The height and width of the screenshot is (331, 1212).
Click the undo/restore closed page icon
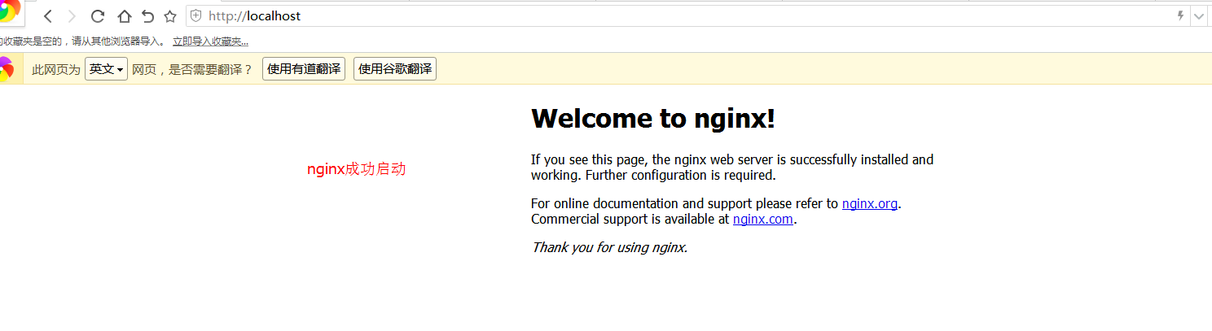147,16
